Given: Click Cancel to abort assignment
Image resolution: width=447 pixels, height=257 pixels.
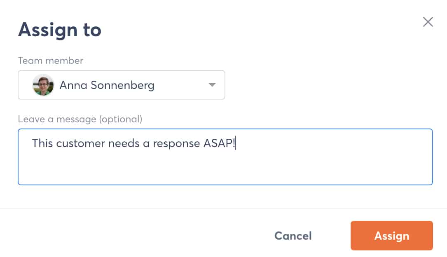Looking at the screenshot, I should 293,236.
